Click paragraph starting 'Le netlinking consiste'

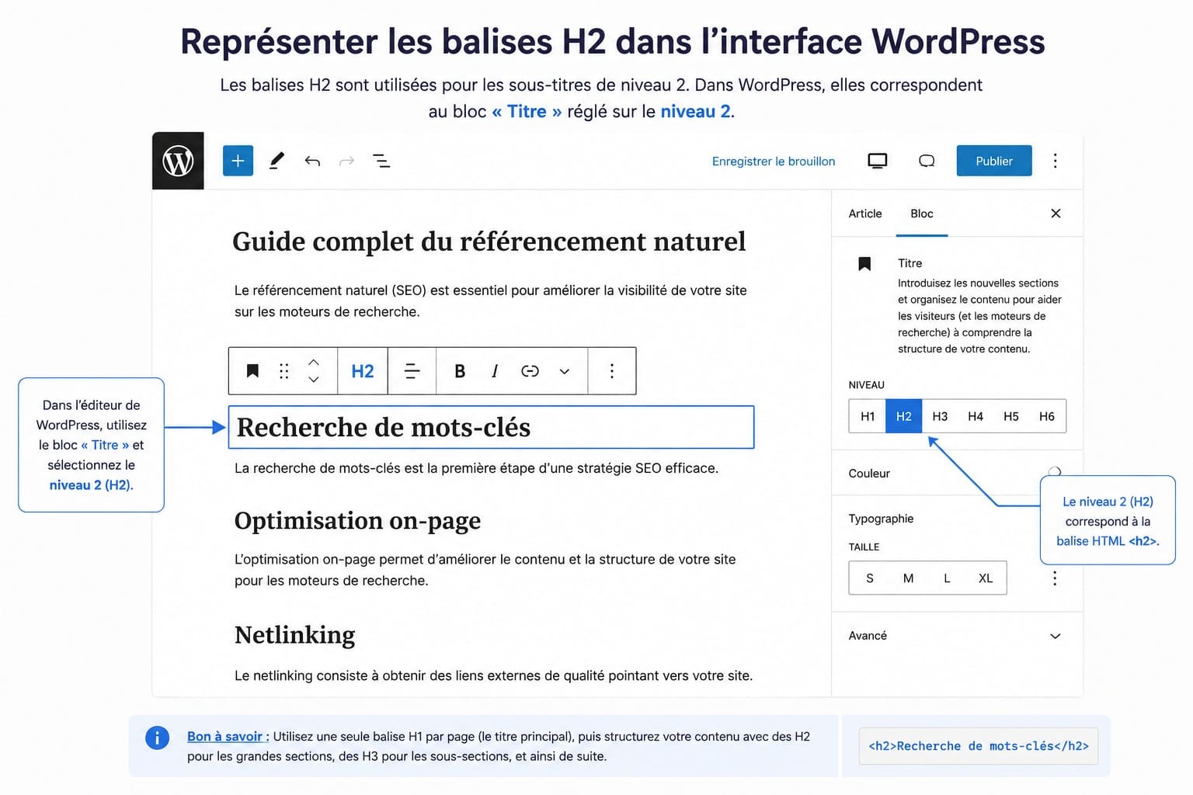pyautogui.click(x=494, y=675)
